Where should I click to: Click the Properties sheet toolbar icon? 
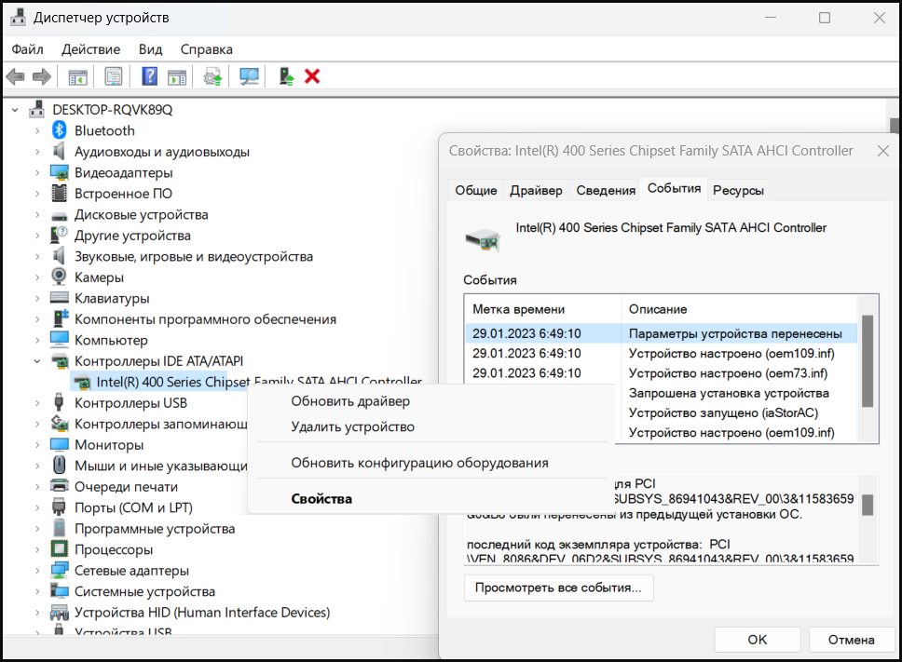[114, 76]
